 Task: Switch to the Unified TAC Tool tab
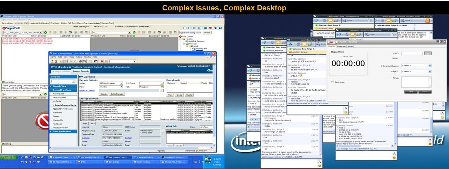pyautogui.click(x=68, y=23)
